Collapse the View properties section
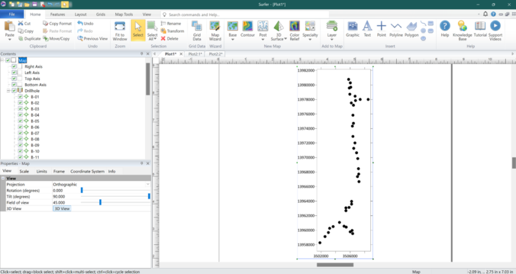 [x=3, y=178]
